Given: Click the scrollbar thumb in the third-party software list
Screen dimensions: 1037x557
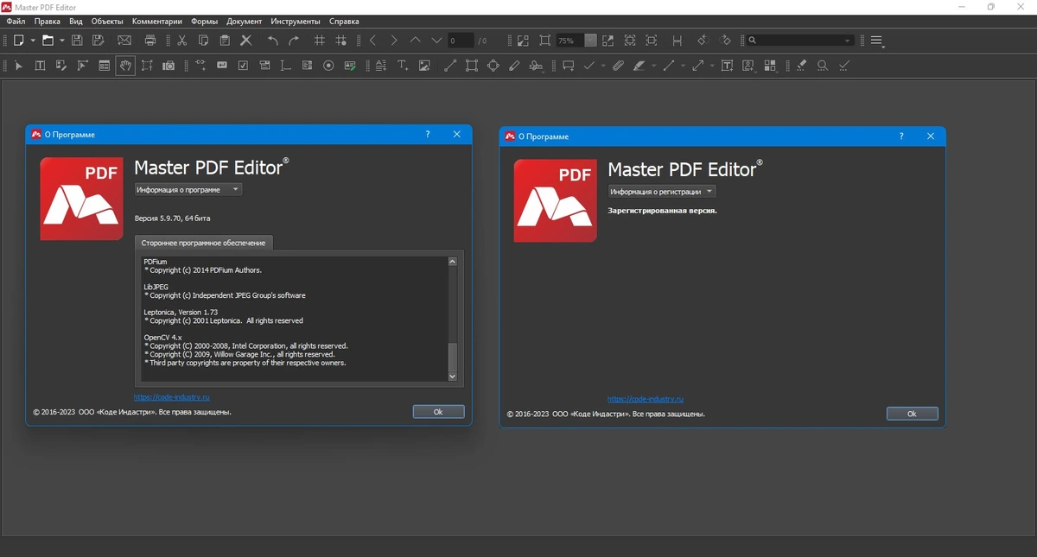Looking at the screenshot, I should coord(452,356).
